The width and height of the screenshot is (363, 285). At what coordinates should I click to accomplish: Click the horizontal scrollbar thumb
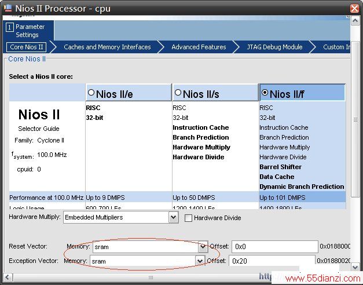(151, 277)
